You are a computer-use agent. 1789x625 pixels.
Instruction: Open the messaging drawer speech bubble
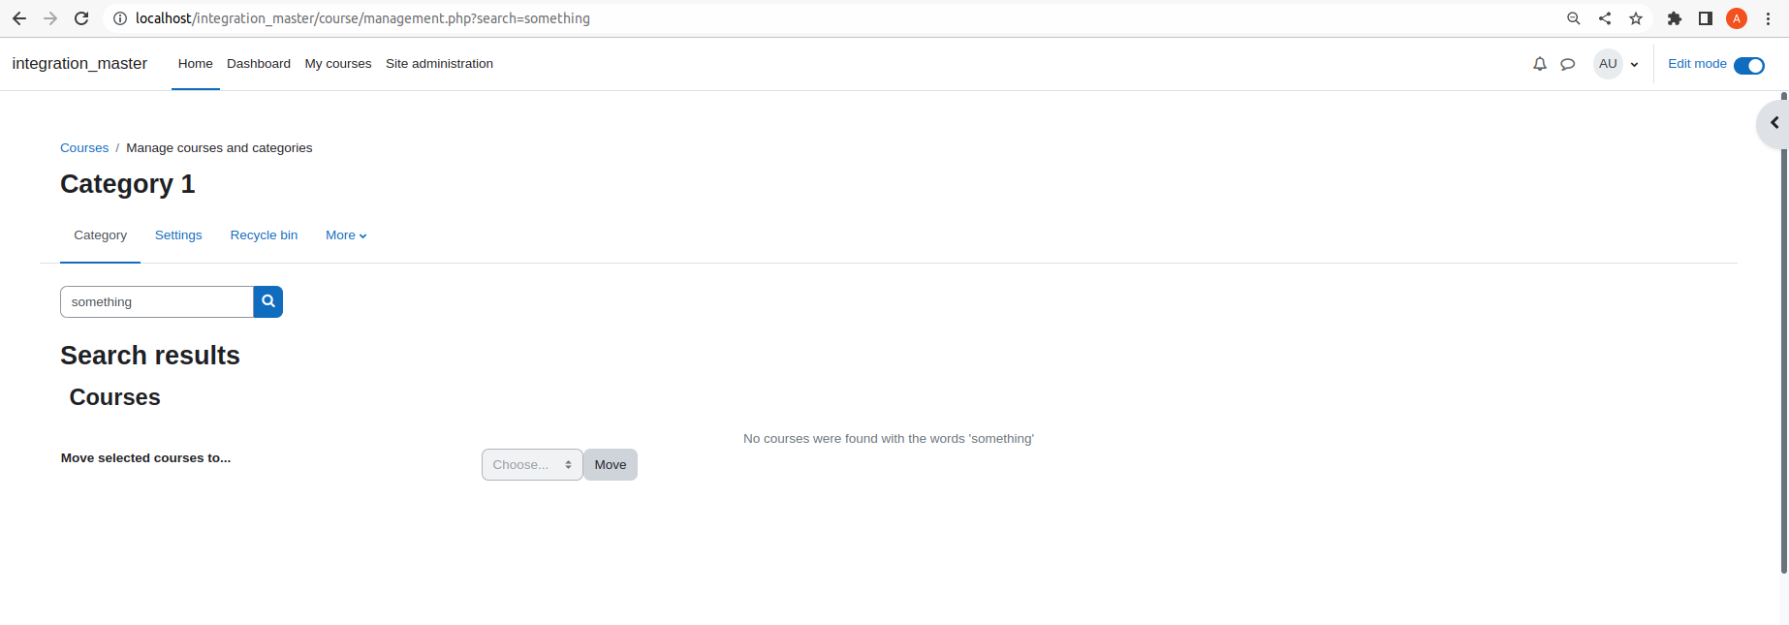[x=1568, y=64]
